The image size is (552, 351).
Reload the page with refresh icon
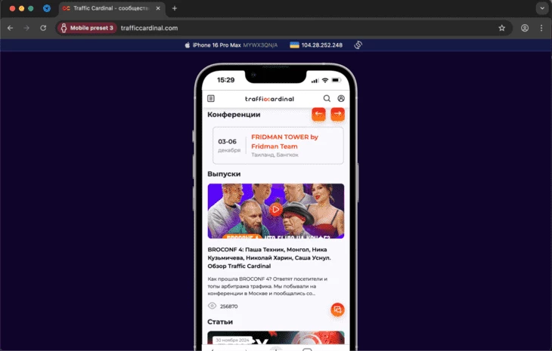(x=43, y=28)
